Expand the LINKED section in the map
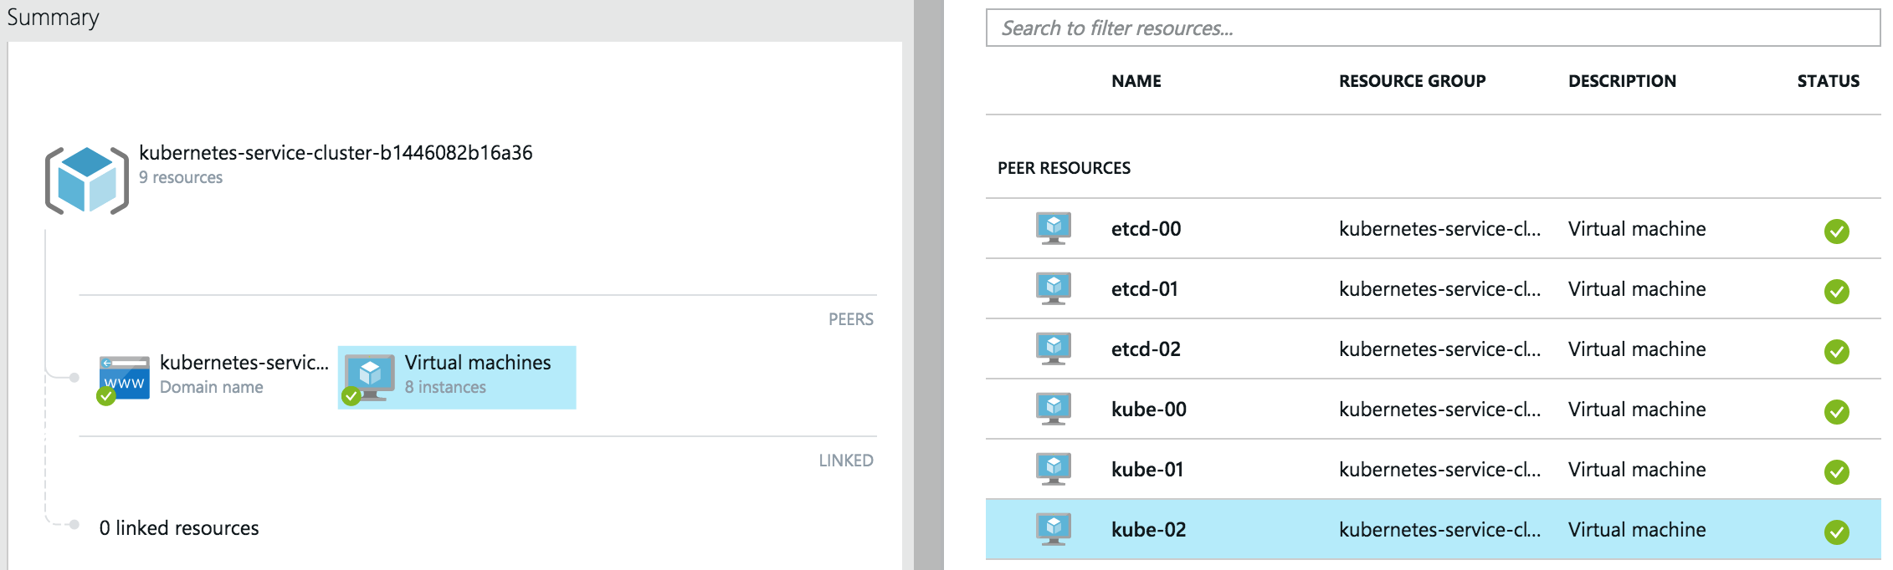 coord(847,460)
